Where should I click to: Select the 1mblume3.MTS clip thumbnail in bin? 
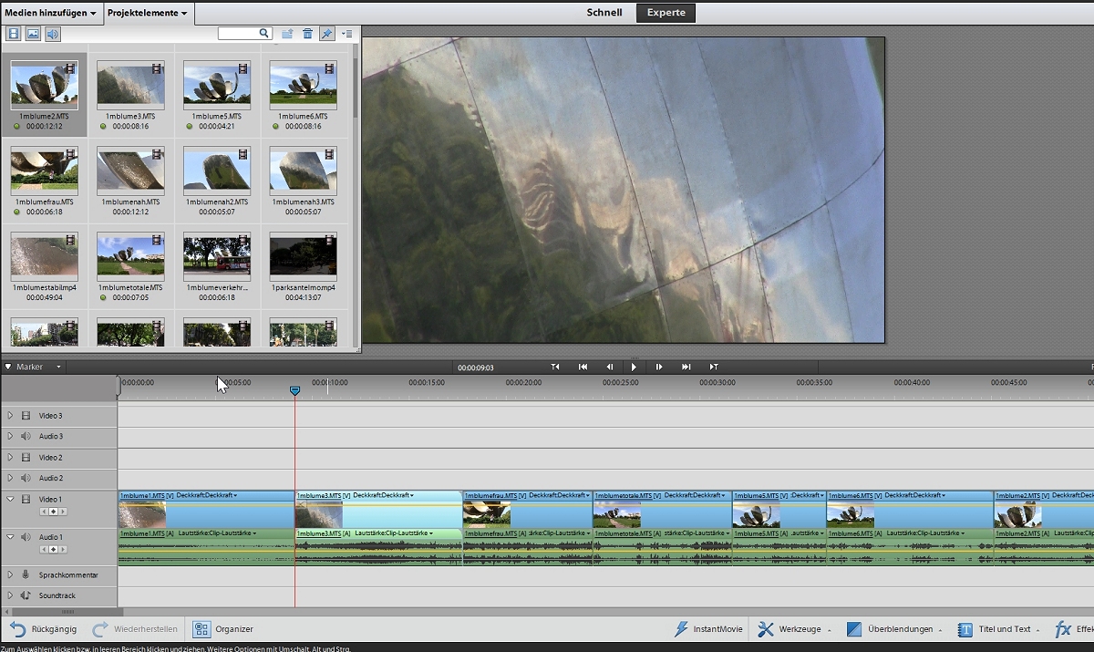pyautogui.click(x=130, y=85)
